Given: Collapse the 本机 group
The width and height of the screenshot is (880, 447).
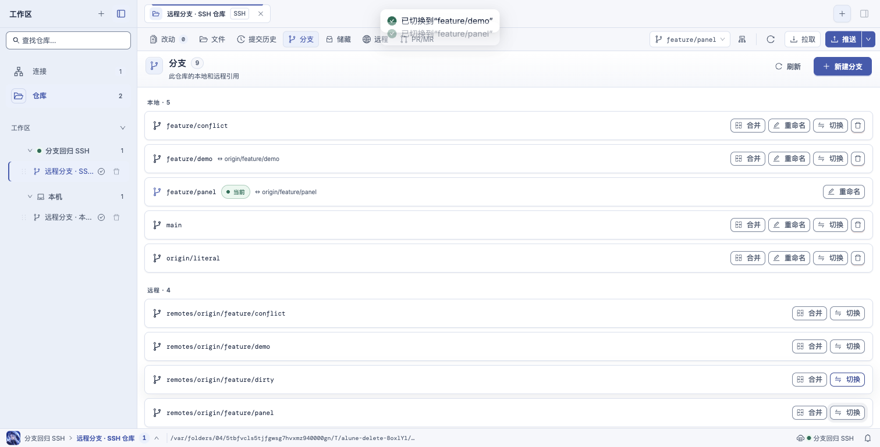Looking at the screenshot, I should [x=30, y=196].
